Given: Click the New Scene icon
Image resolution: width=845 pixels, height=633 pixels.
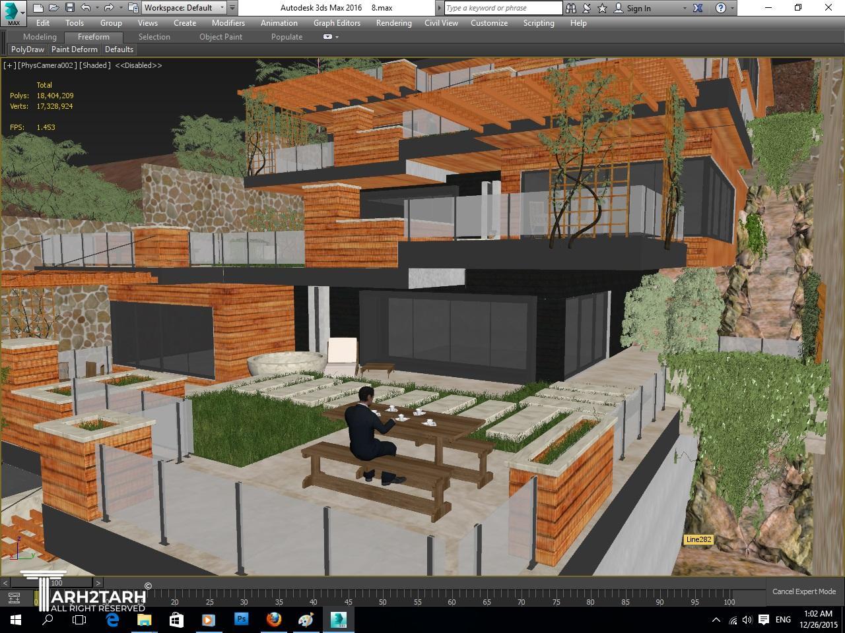Looking at the screenshot, I should [x=38, y=8].
